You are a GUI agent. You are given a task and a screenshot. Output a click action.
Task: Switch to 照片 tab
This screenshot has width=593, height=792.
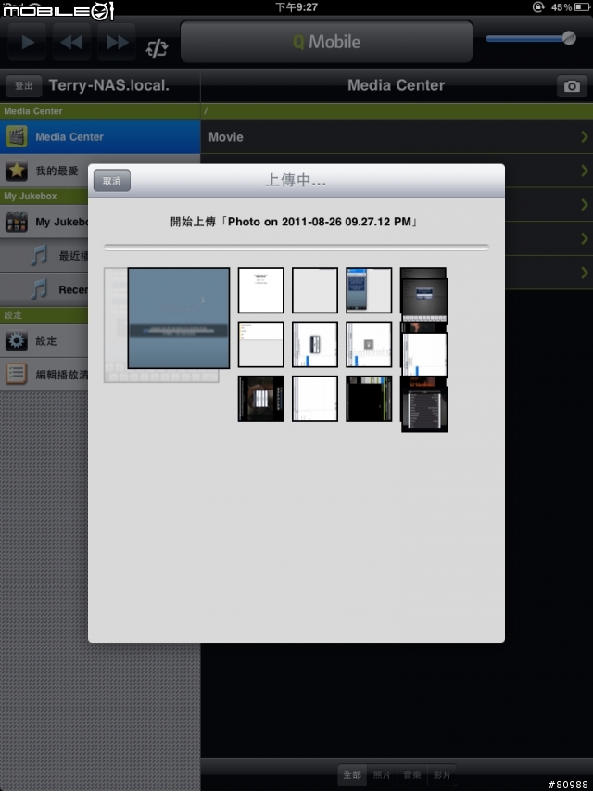(382, 774)
